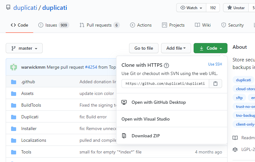The image size is (255, 162).
Task: Switch to the Code tab
Action: 19,25
